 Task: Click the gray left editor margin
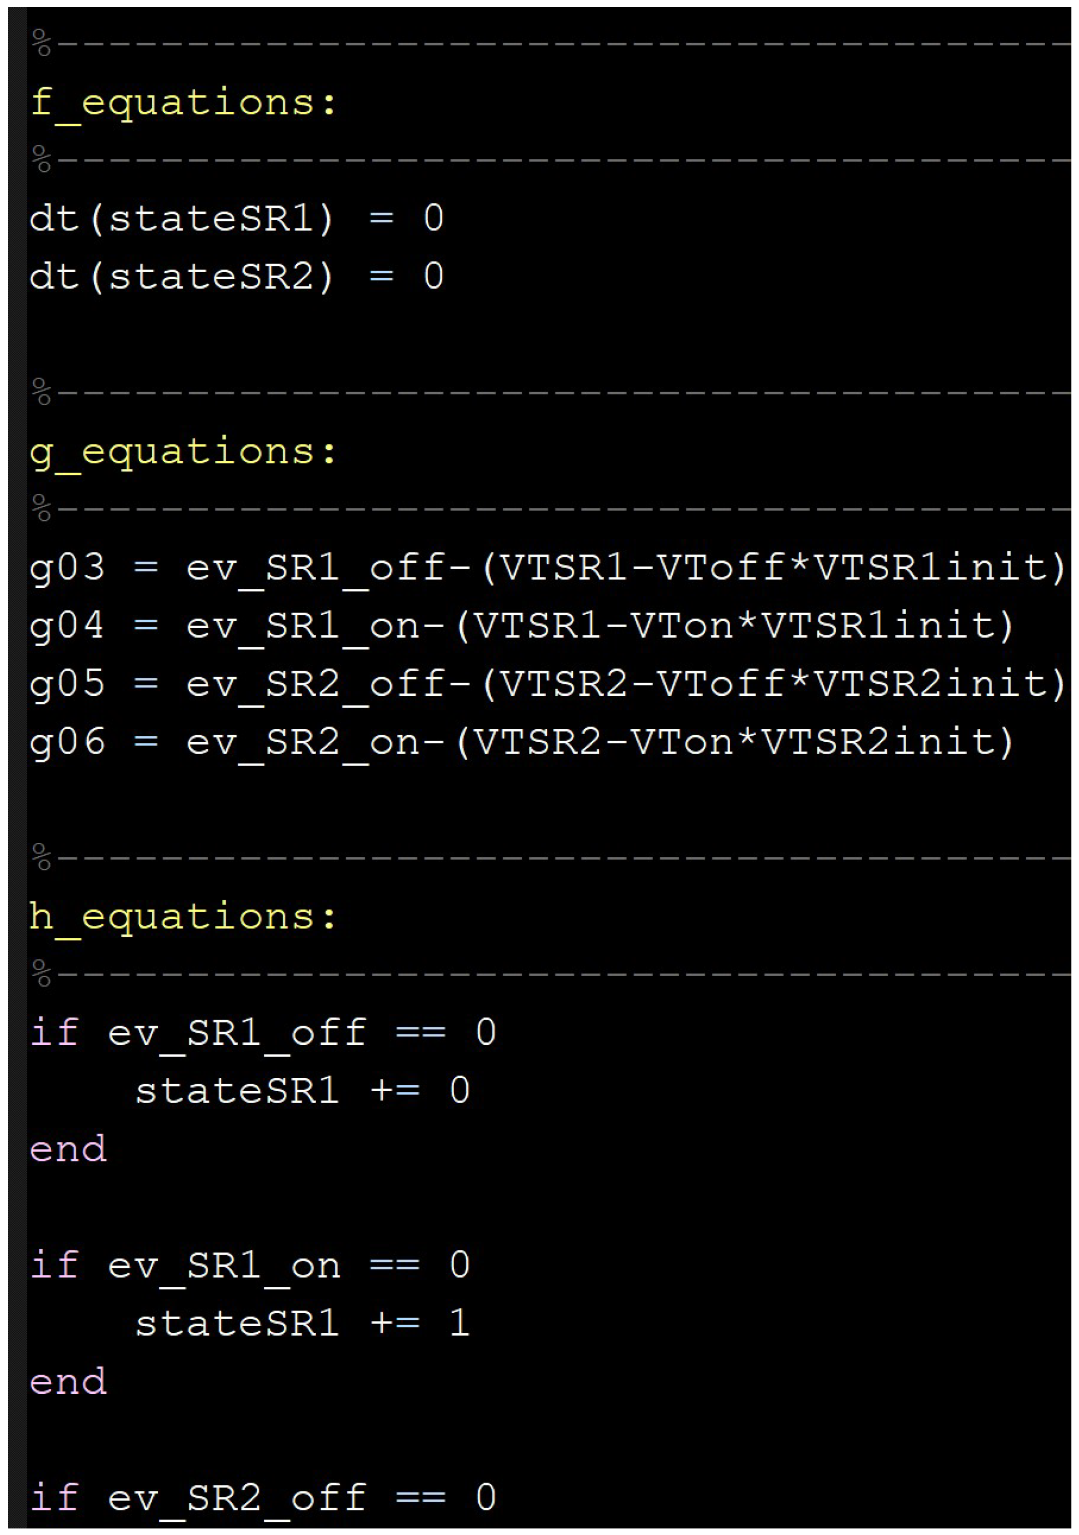(17, 768)
